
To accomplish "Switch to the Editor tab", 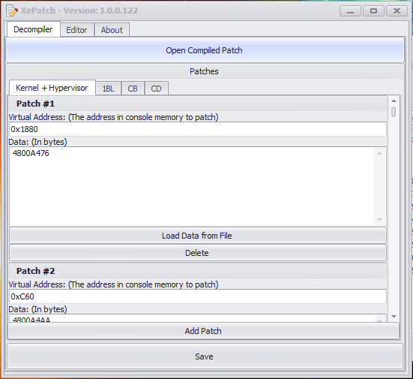I will 76,30.
